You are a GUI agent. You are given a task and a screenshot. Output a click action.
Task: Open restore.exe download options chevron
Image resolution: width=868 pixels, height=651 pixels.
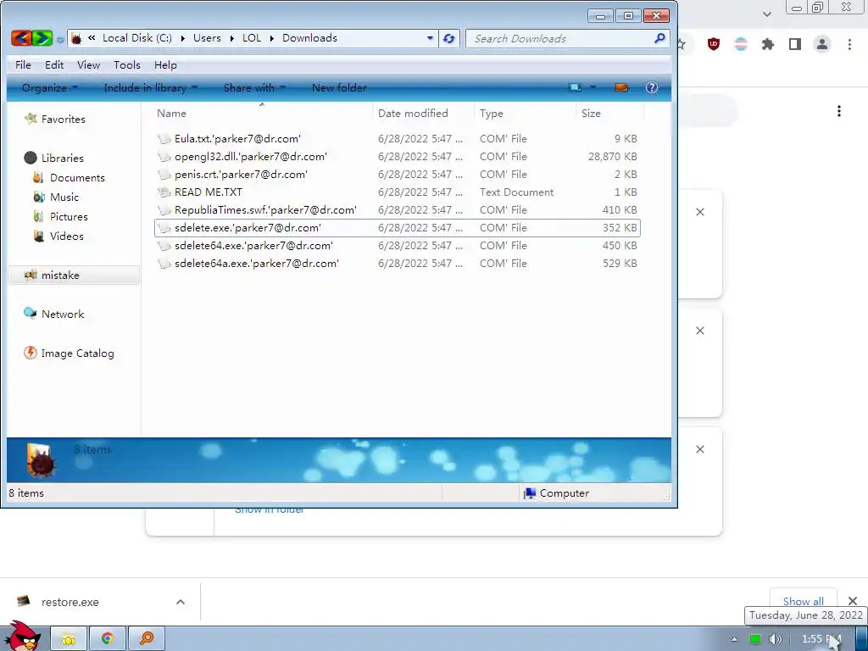(x=181, y=602)
